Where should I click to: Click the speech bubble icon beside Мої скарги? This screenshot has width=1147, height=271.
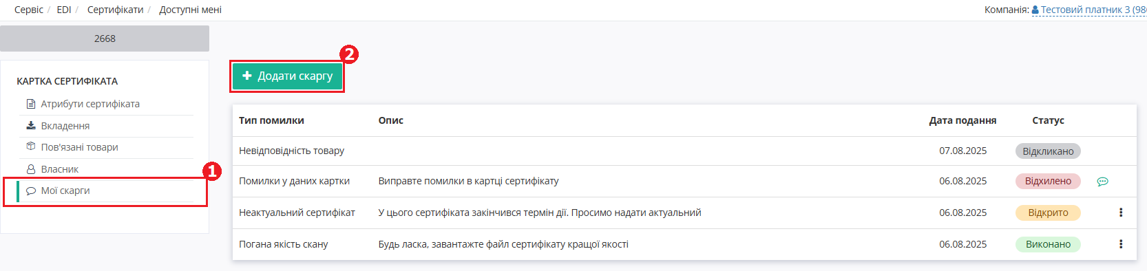click(30, 191)
